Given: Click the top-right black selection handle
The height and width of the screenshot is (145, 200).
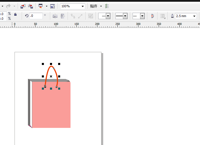Looking at the screenshot, I should click(x=59, y=64).
